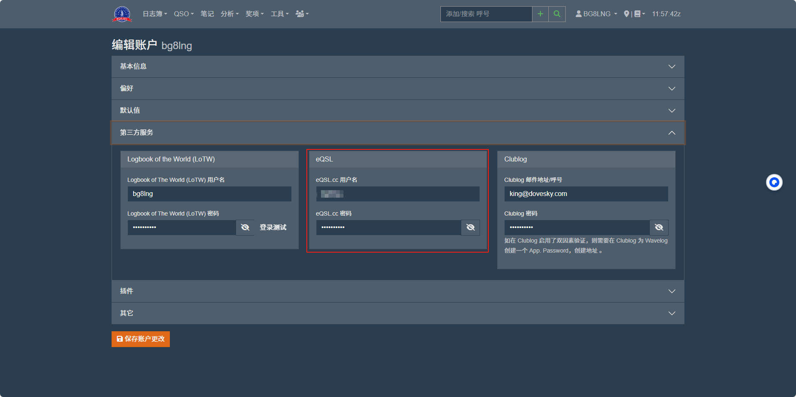Click the LoTW username field
The image size is (796, 397).
pos(209,194)
